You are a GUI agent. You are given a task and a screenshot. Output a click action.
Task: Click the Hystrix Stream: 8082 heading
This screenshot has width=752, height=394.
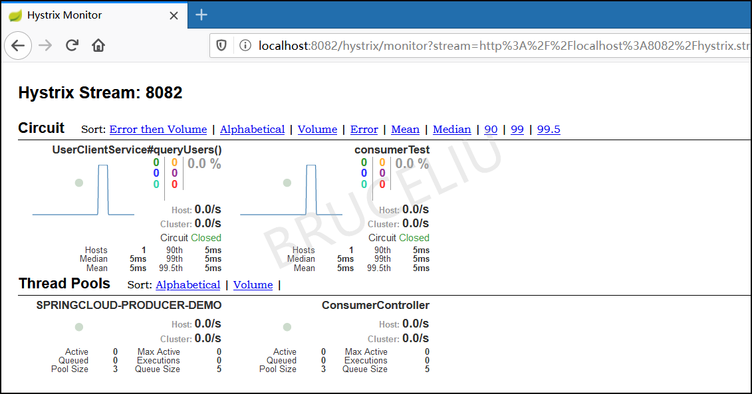coord(100,92)
